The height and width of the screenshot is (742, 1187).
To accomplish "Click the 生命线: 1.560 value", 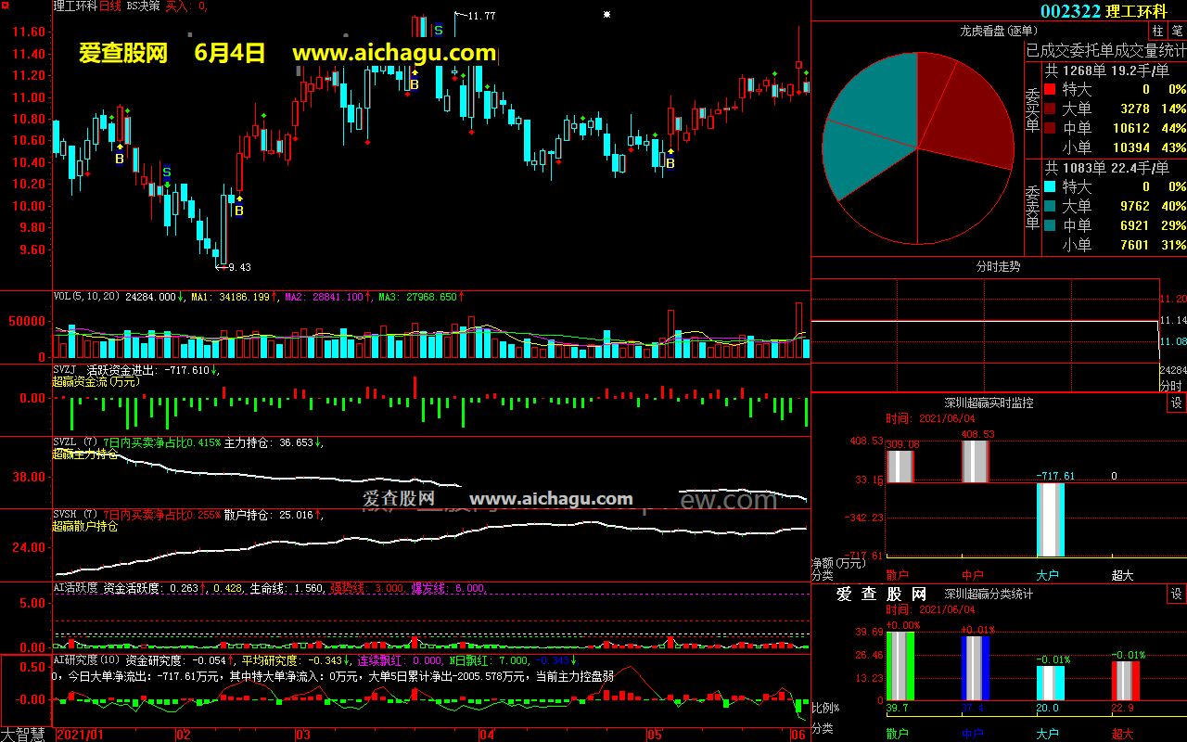I will click(287, 588).
